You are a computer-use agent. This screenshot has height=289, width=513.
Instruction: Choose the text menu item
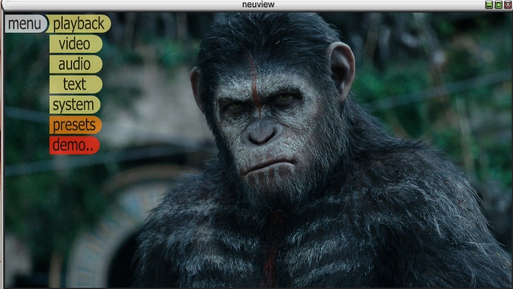76,85
